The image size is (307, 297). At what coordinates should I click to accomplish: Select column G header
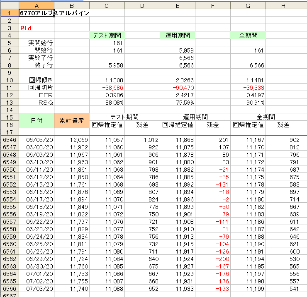pos(248,6)
